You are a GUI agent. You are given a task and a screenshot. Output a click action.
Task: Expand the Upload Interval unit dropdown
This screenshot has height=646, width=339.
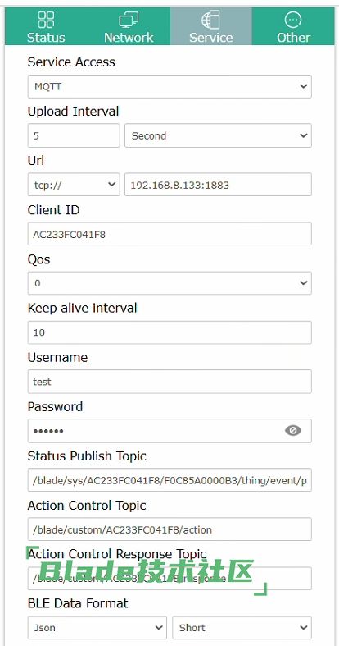click(218, 135)
